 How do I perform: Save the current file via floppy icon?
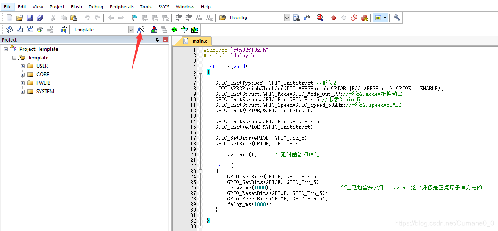pyautogui.click(x=30, y=18)
